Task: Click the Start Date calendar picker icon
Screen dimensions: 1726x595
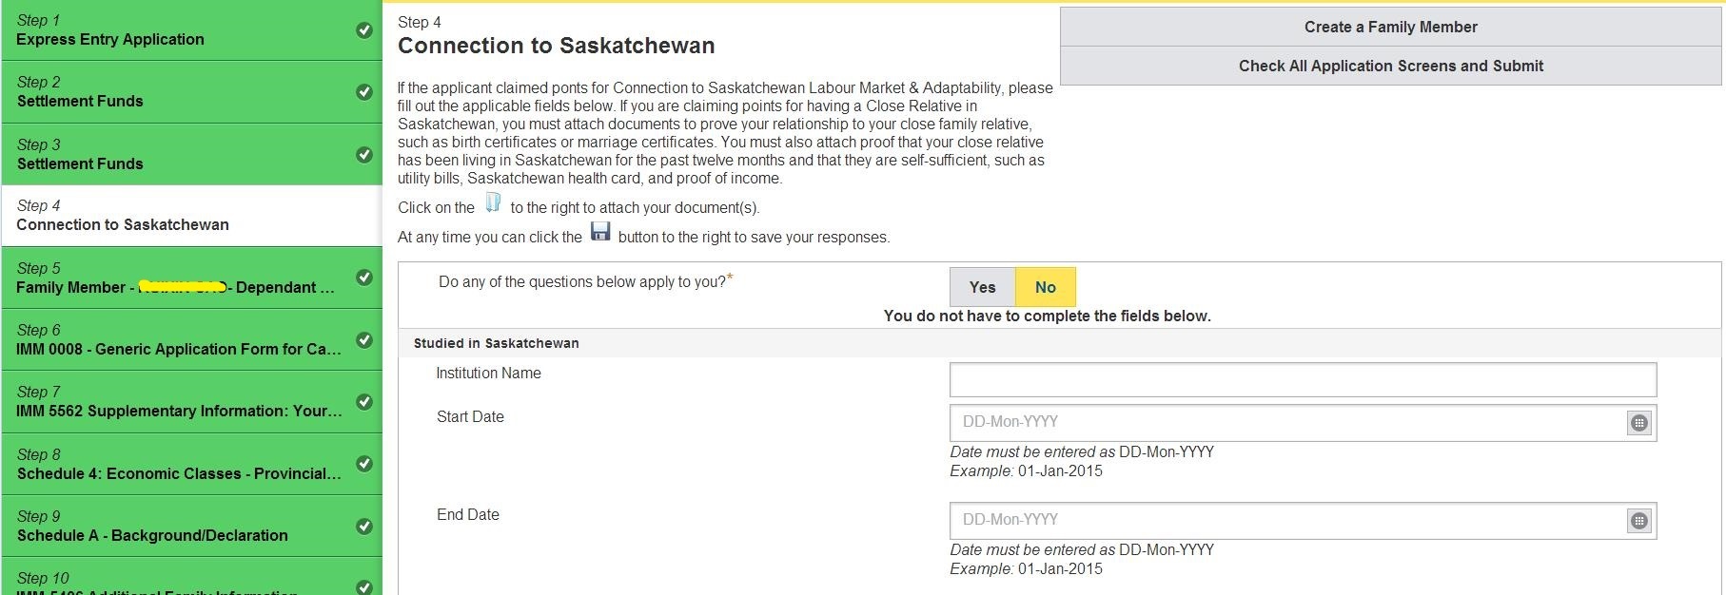Action: coord(1638,423)
